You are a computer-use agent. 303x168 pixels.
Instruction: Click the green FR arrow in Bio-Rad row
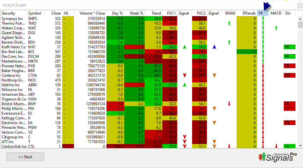[x=263, y=52]
